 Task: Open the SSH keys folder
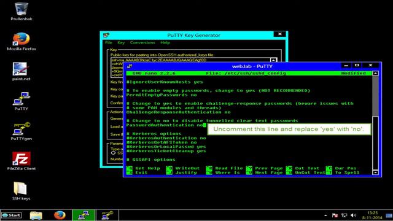pos(21,191)
